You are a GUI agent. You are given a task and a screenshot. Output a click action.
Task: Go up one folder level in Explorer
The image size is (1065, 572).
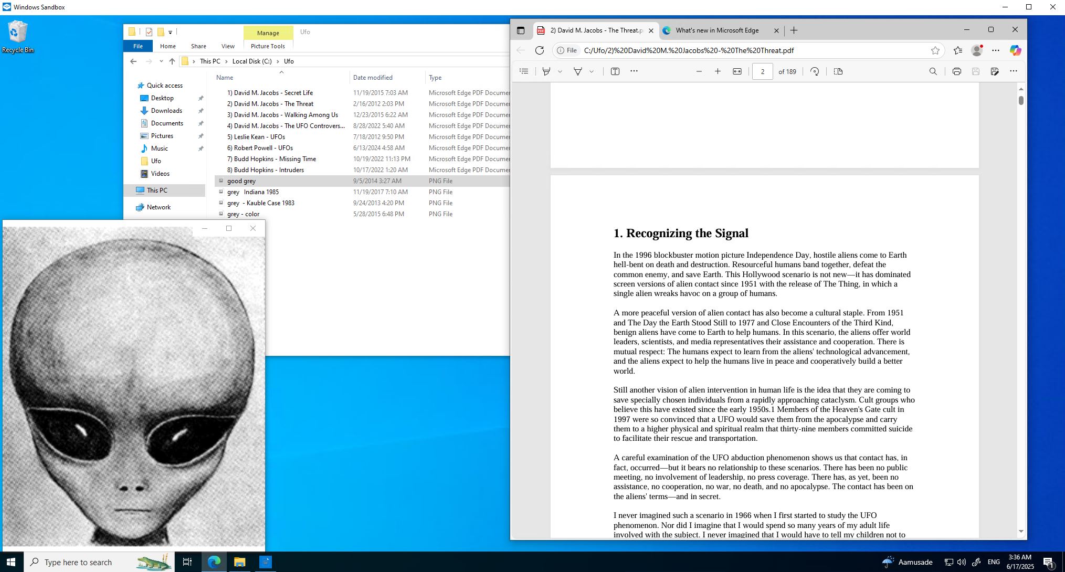coord(172,61)
